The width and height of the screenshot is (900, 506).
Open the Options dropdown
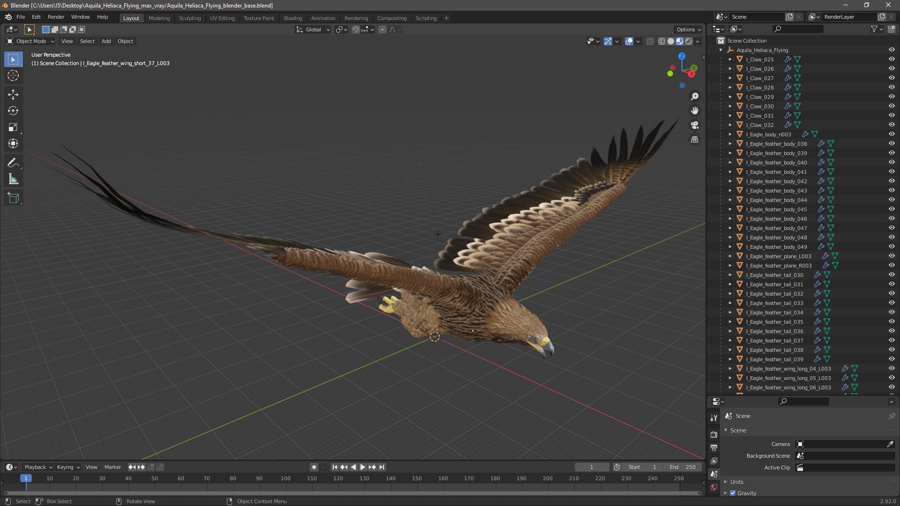689,30
